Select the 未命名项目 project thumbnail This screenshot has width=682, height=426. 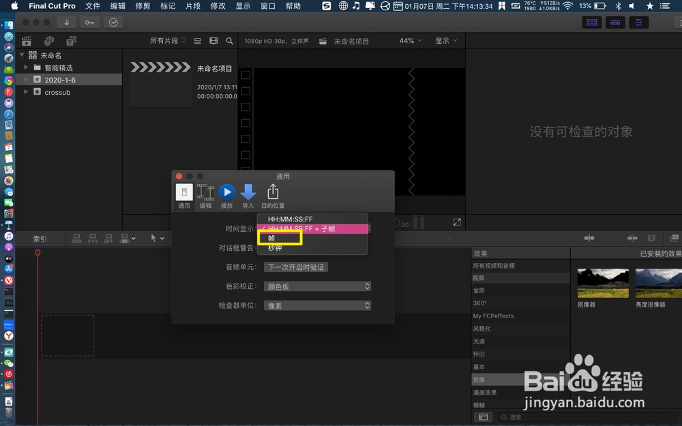pyautogui.click(x=160, y=84)
